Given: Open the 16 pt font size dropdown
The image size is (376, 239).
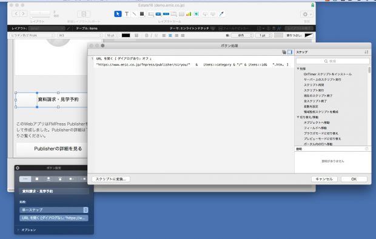Looking at the screenshot, I should (x=112, y=35).
